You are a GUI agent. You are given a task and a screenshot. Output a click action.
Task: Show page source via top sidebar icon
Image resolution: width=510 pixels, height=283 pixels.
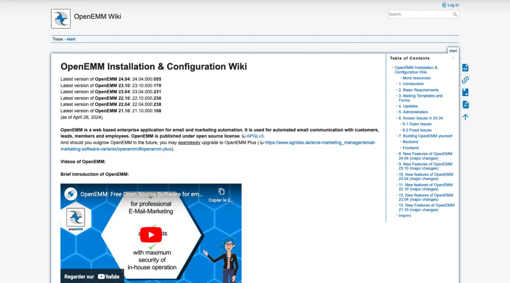click(465, 68)
